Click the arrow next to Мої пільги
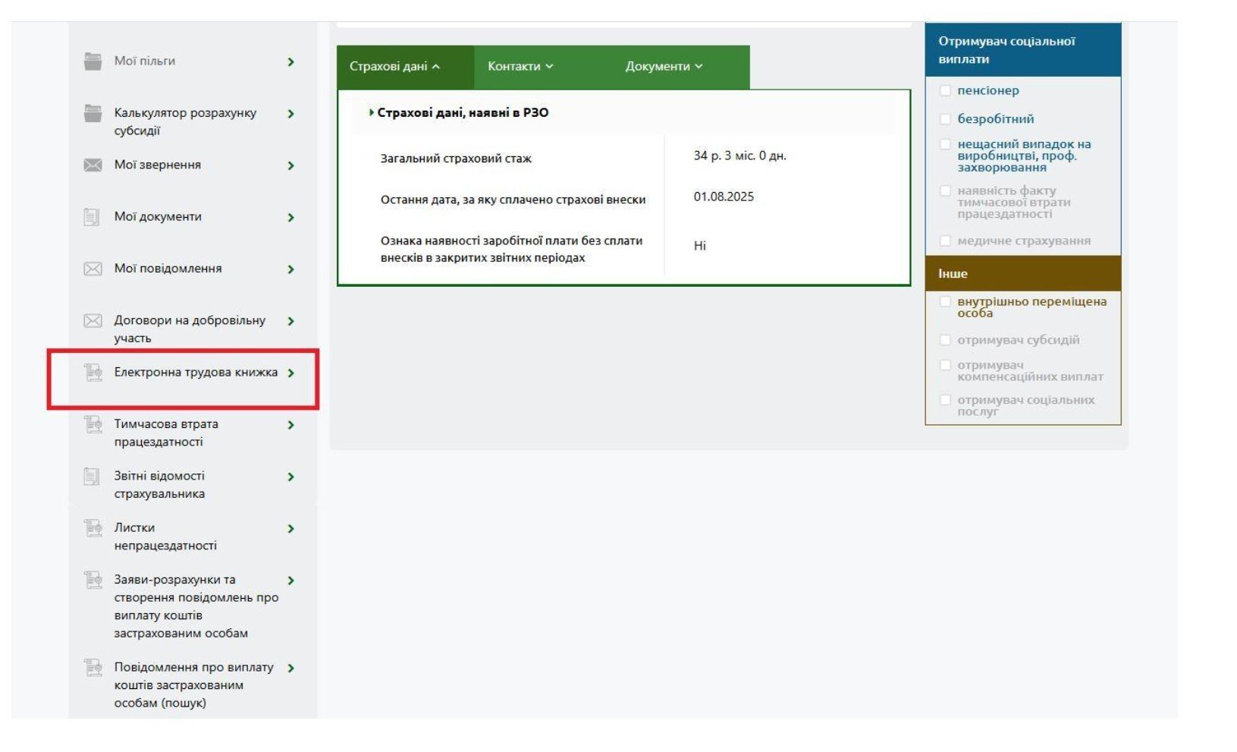This screenshot has height=752, width=1237. [290, 62]
